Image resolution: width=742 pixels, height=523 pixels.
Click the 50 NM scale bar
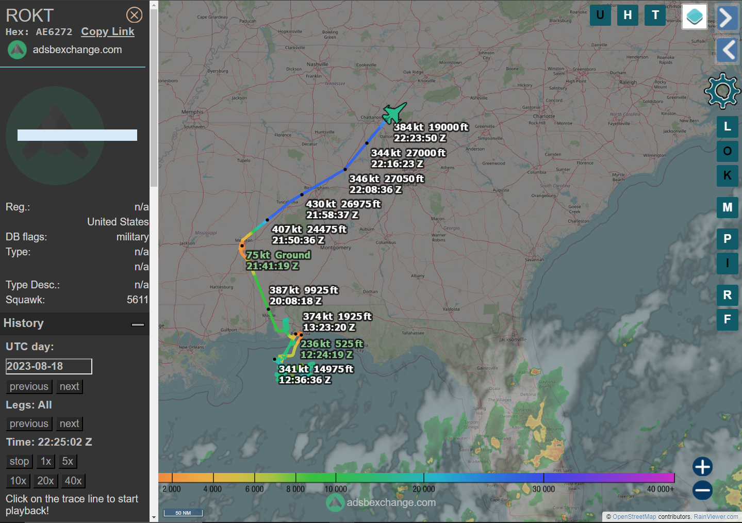183,513
